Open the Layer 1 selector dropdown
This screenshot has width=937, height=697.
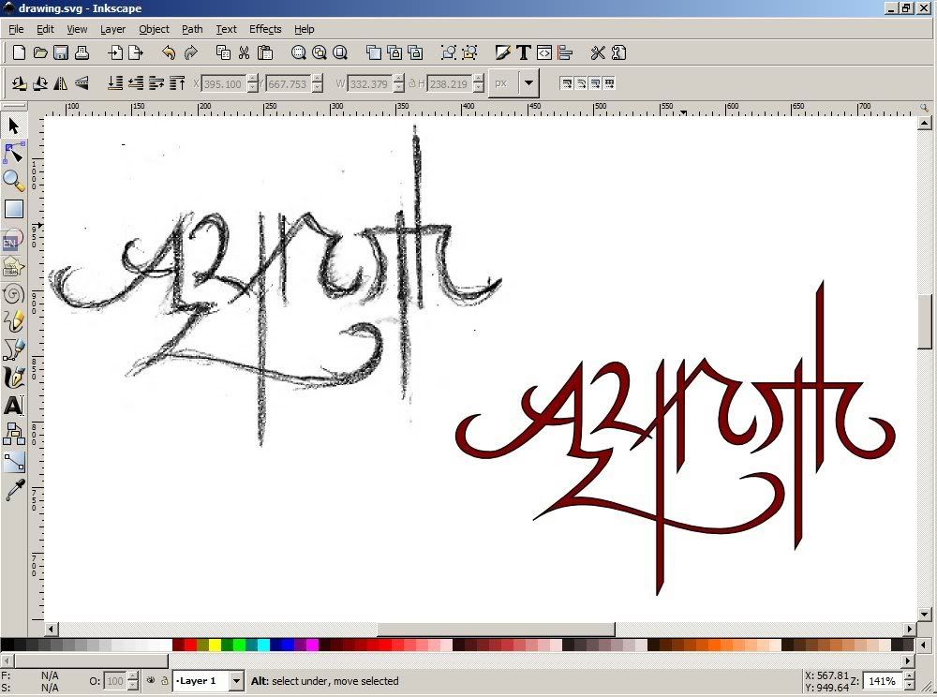(x=235, y=681)
